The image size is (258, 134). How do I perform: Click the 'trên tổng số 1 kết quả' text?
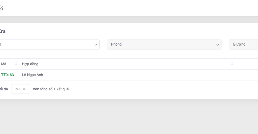pyautogui.click(x=51, y=89)
